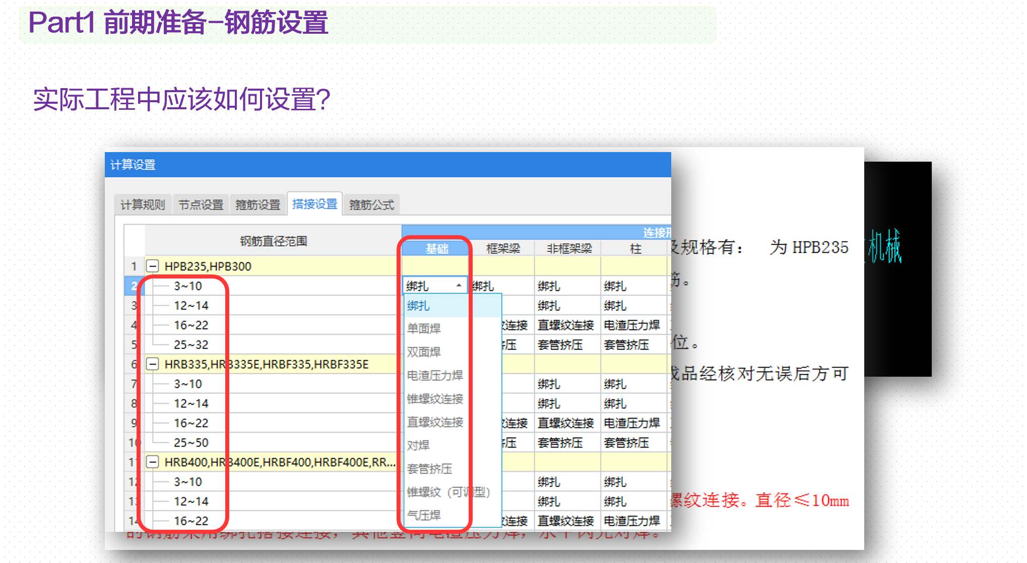Open the 基础 connection type dropdown arrow
Image resolution: width=1027 pixels, height=563 pixels.
(459, 286)
